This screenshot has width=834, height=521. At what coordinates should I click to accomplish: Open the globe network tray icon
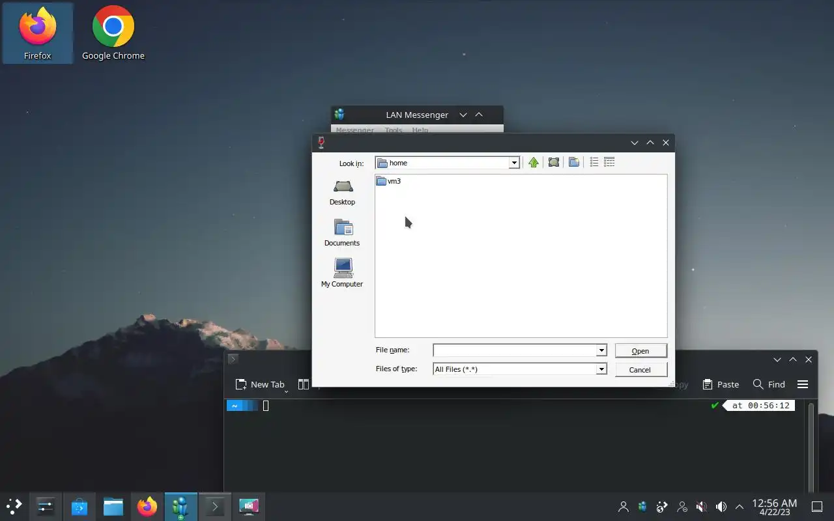[x=662, y=506]
